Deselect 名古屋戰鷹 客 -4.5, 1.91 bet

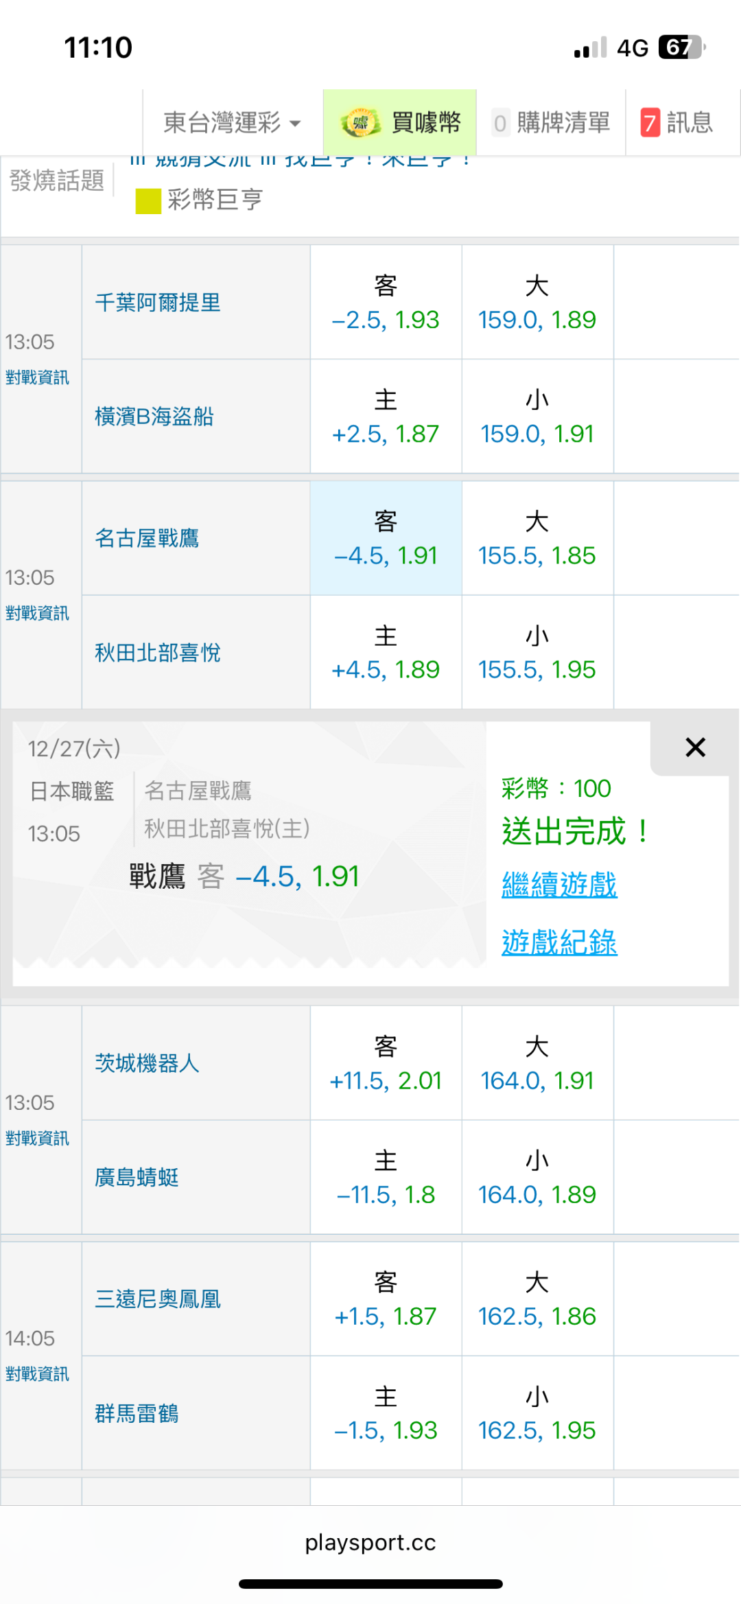coord(386,539)
